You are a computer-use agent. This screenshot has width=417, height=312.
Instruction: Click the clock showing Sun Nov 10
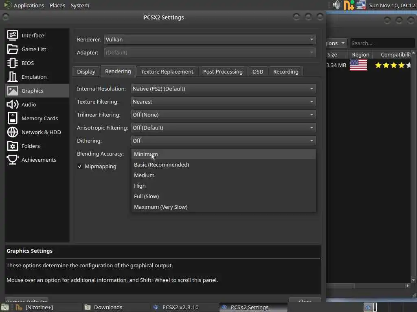392,5
